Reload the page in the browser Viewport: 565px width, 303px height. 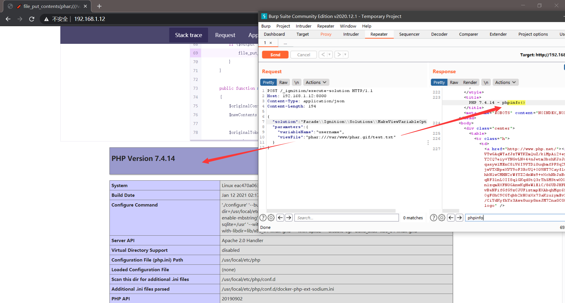pyautogui.click(x=32, y=19)
